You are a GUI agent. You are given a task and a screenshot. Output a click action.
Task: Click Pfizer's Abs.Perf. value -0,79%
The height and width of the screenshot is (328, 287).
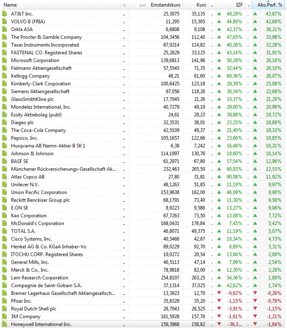pyautogui.click(x=274, y=301)
